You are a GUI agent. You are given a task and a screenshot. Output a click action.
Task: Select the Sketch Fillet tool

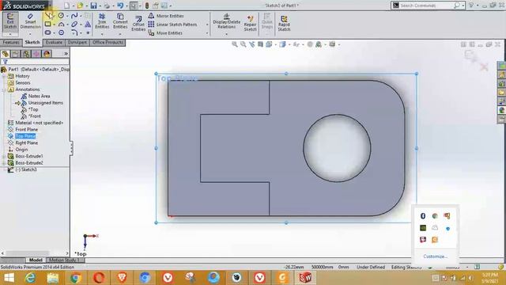tap(74, 32)
